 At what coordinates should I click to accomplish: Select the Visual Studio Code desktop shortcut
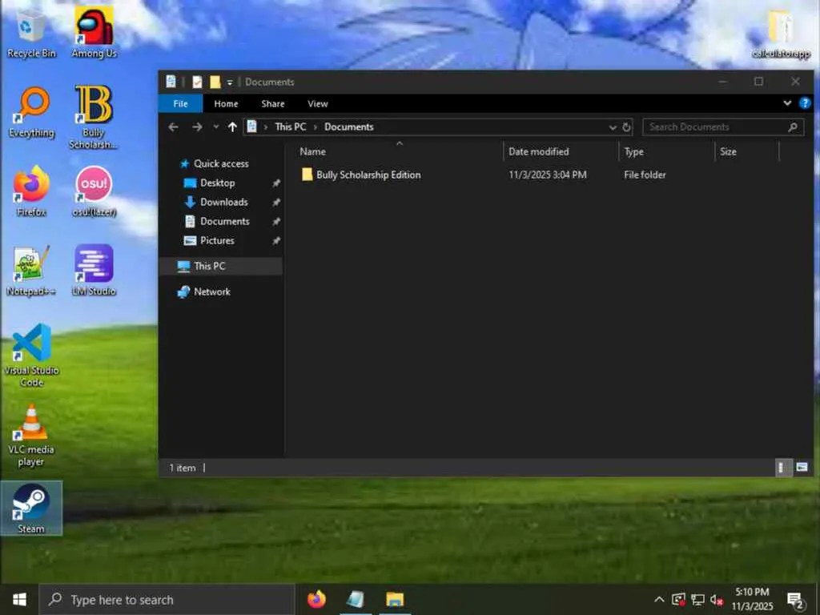(x=31, y=356)
